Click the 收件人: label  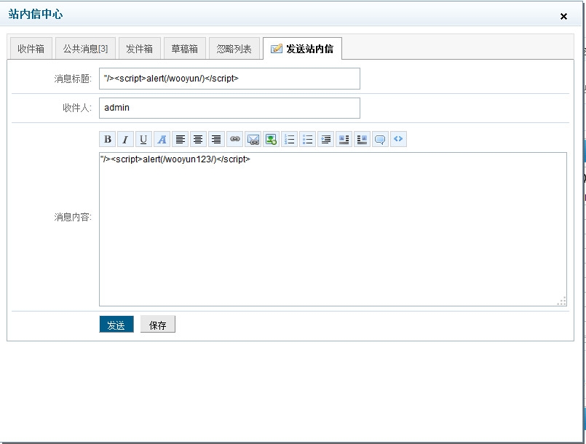[77, 108]
